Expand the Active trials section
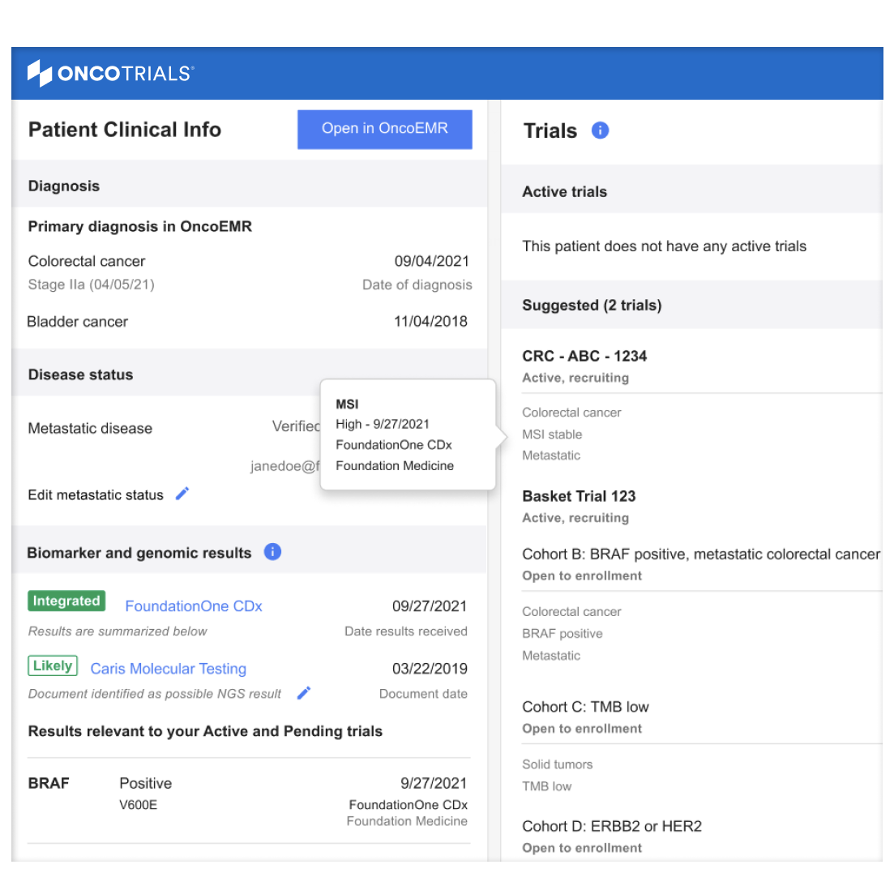The width and height of the screenshot is (894, 873). tap(564, 191)
